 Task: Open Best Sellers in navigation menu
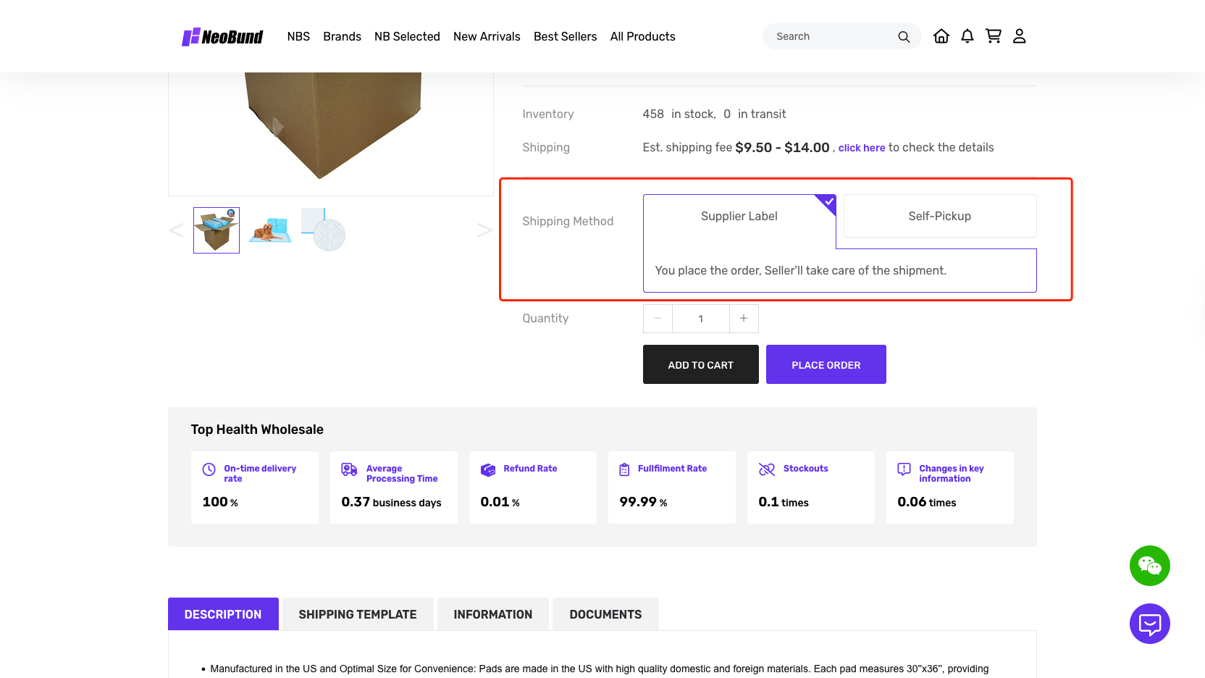tap(565, 37)
